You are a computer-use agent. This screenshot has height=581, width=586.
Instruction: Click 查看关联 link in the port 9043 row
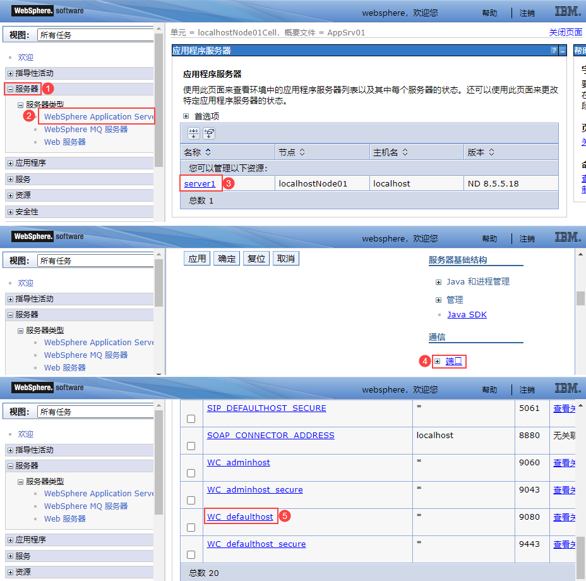(564, 490)
